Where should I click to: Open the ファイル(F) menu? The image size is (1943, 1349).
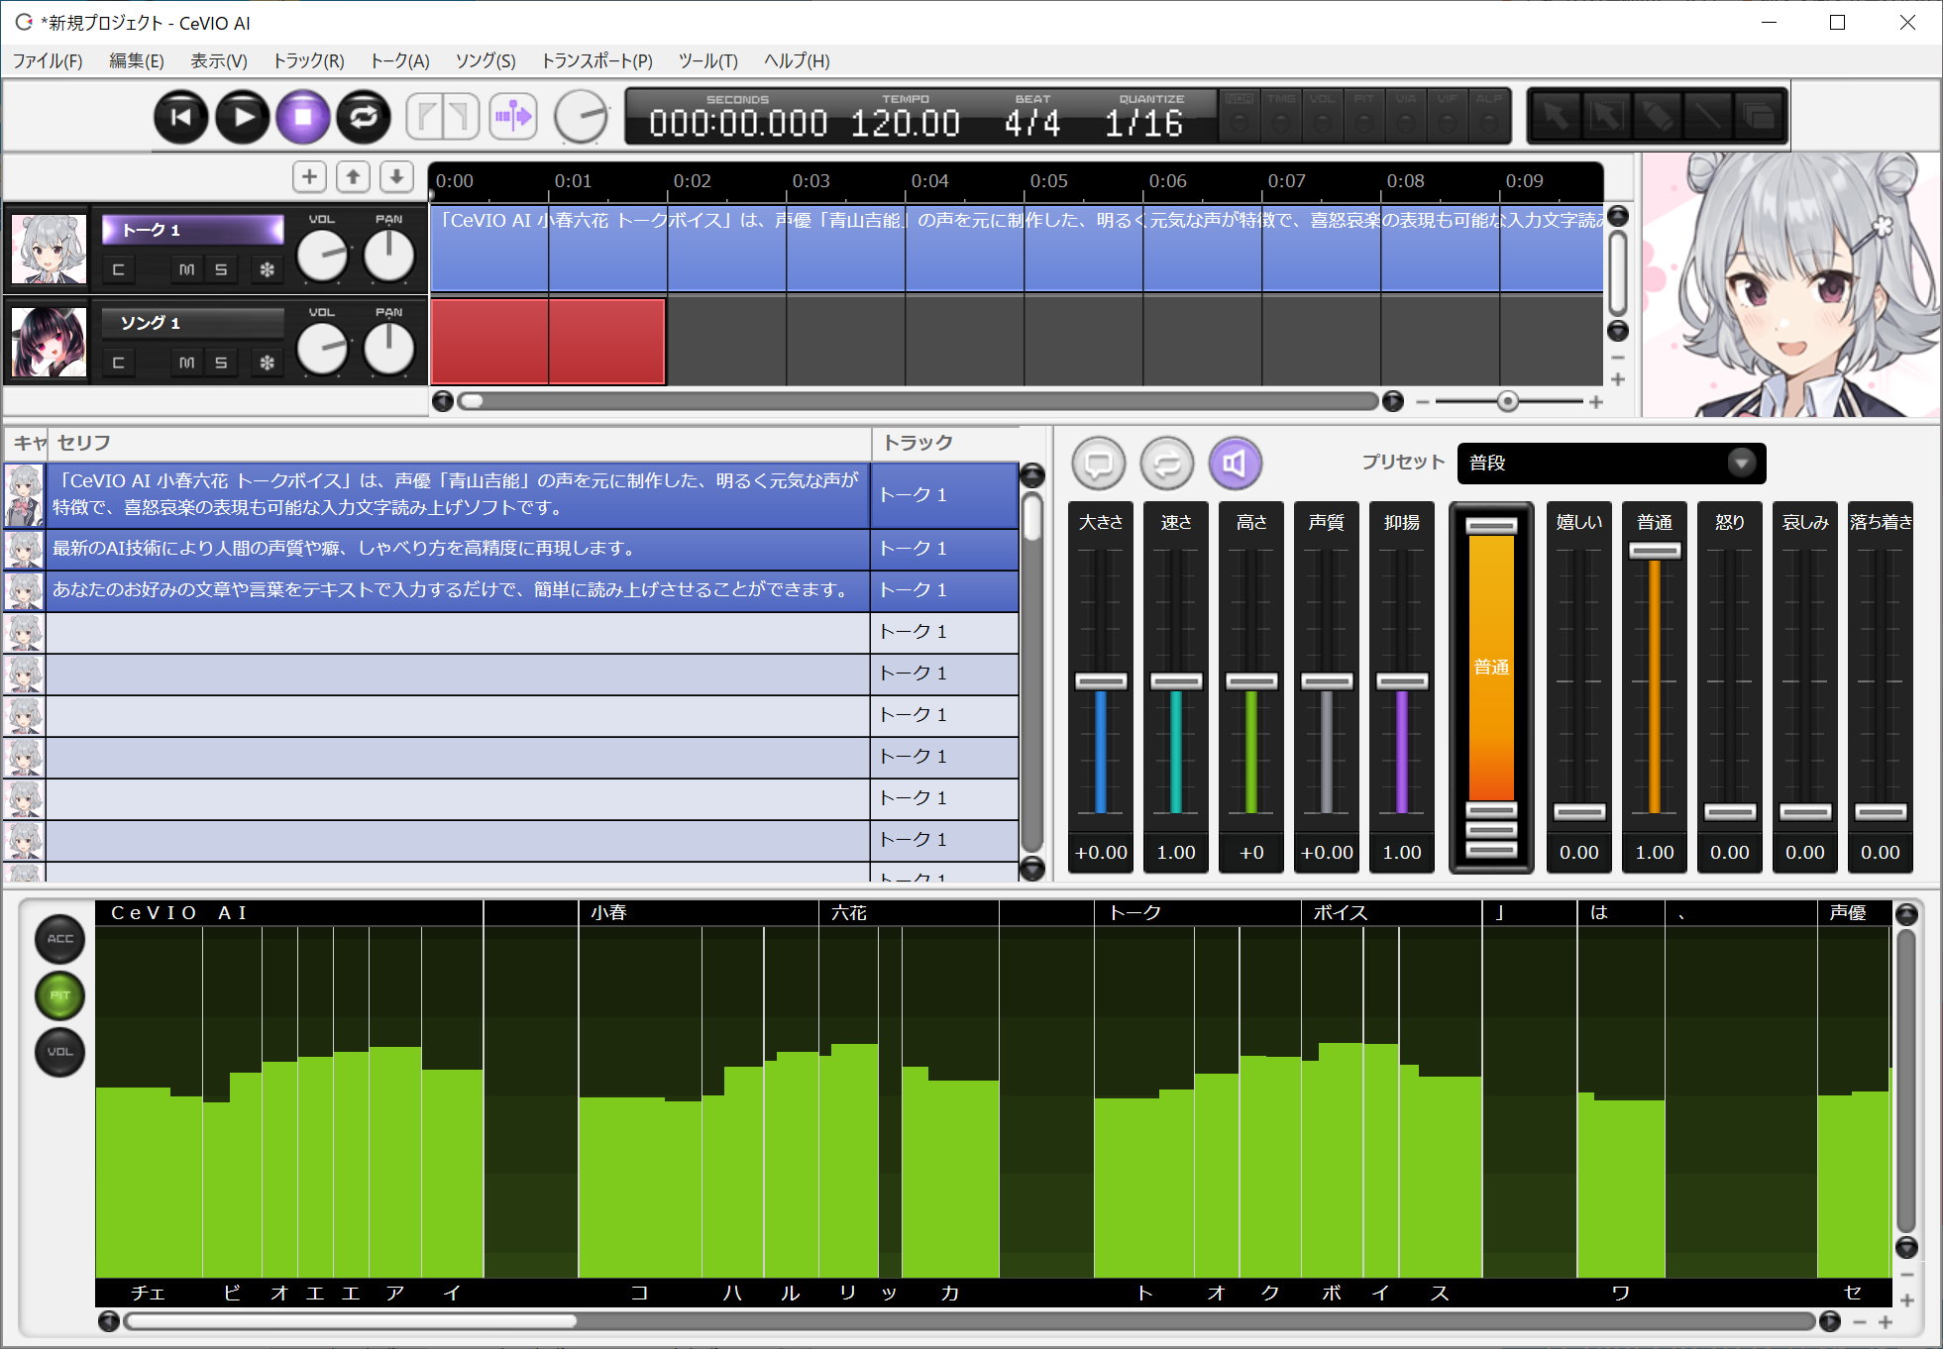[x=48, y=61]
